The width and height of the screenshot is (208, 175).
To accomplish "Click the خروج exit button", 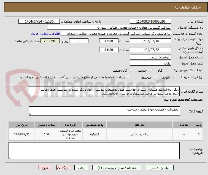I will 45,168.
